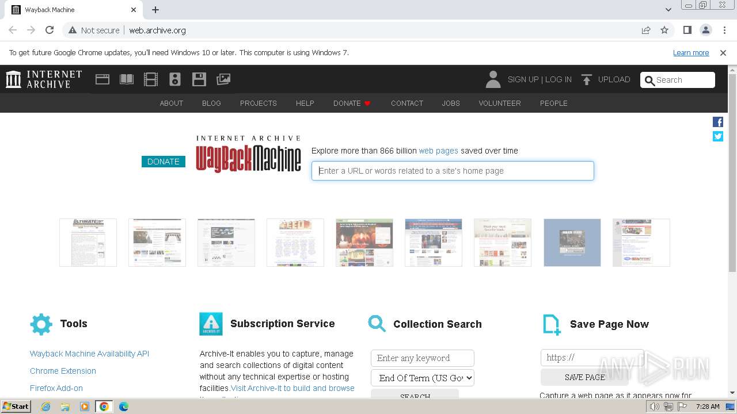
Task: Click the volume tray icon
Action: 654,407
